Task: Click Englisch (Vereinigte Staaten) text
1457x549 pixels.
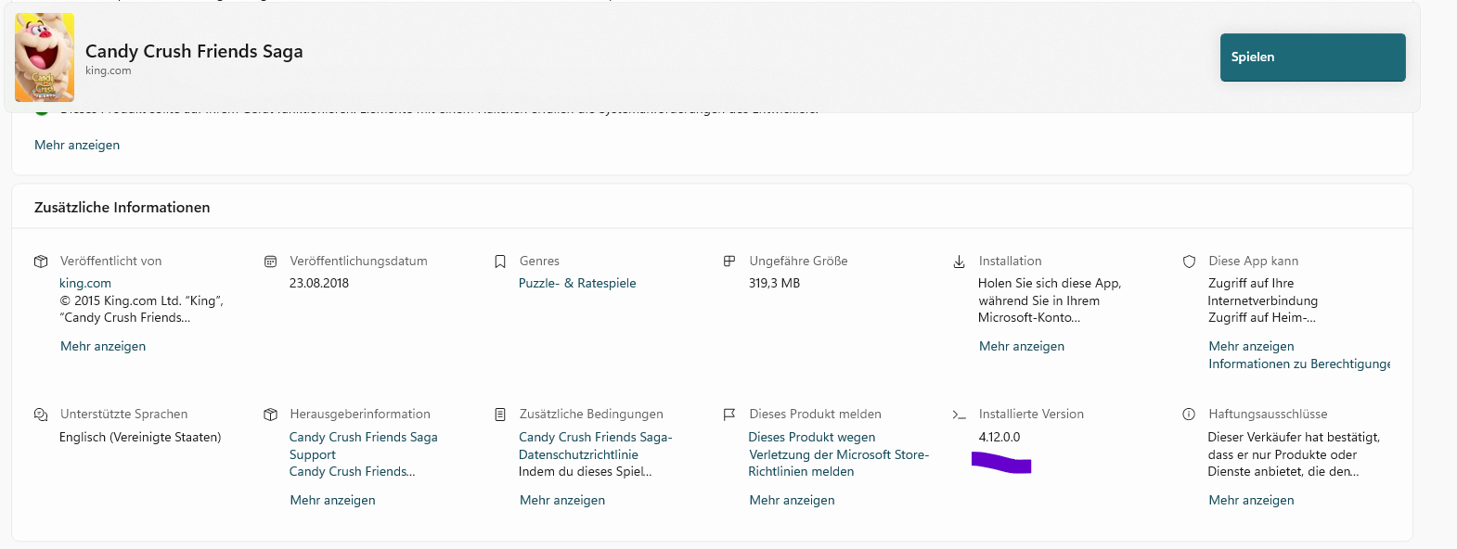Action: click(x=140, y=437)
